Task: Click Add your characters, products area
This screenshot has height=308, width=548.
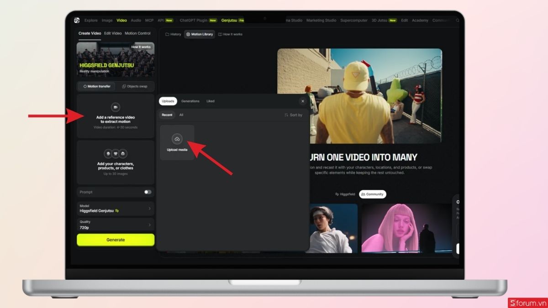Action: (116, 162)
